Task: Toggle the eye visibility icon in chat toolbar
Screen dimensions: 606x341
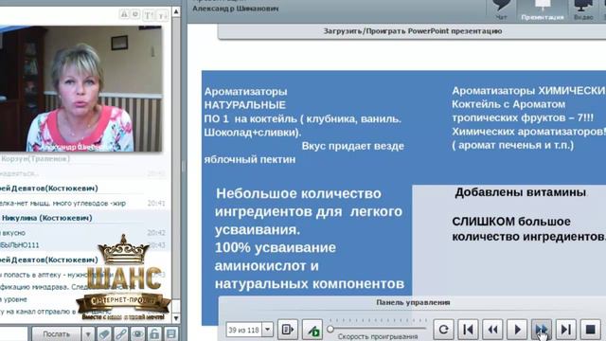Action: click(x=137, y=334)
